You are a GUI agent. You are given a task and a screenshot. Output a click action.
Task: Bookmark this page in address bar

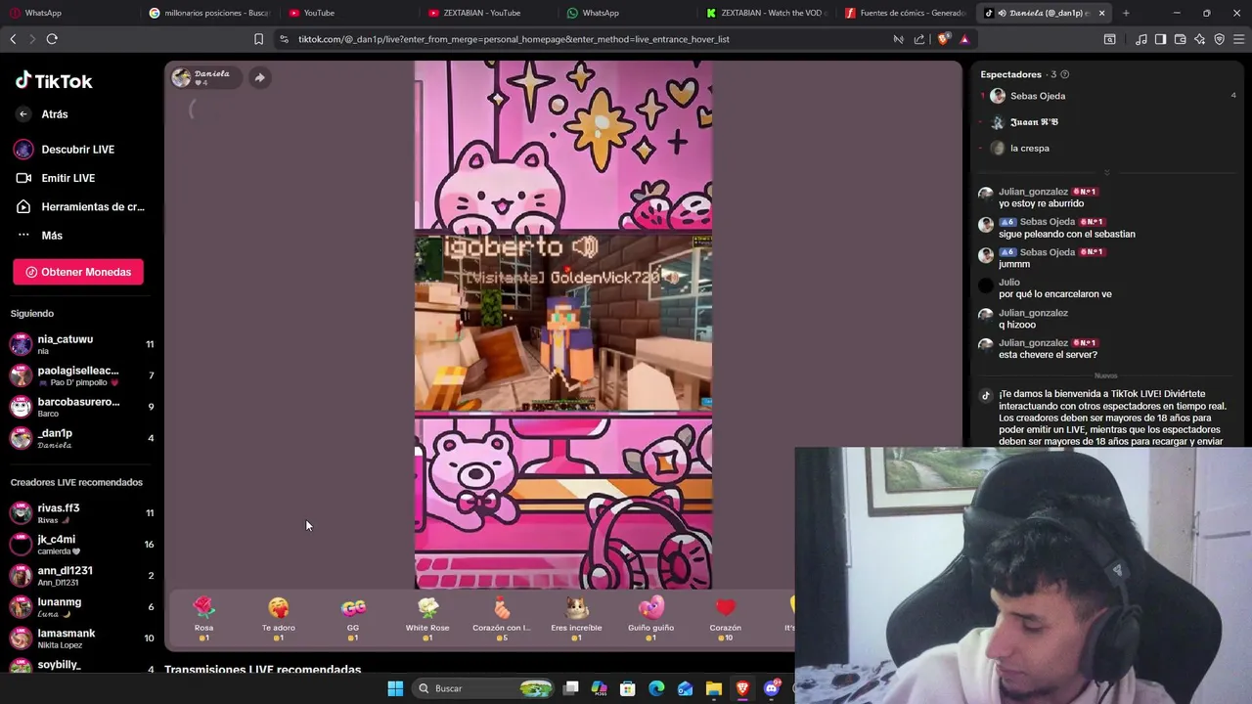click(258, 39)
